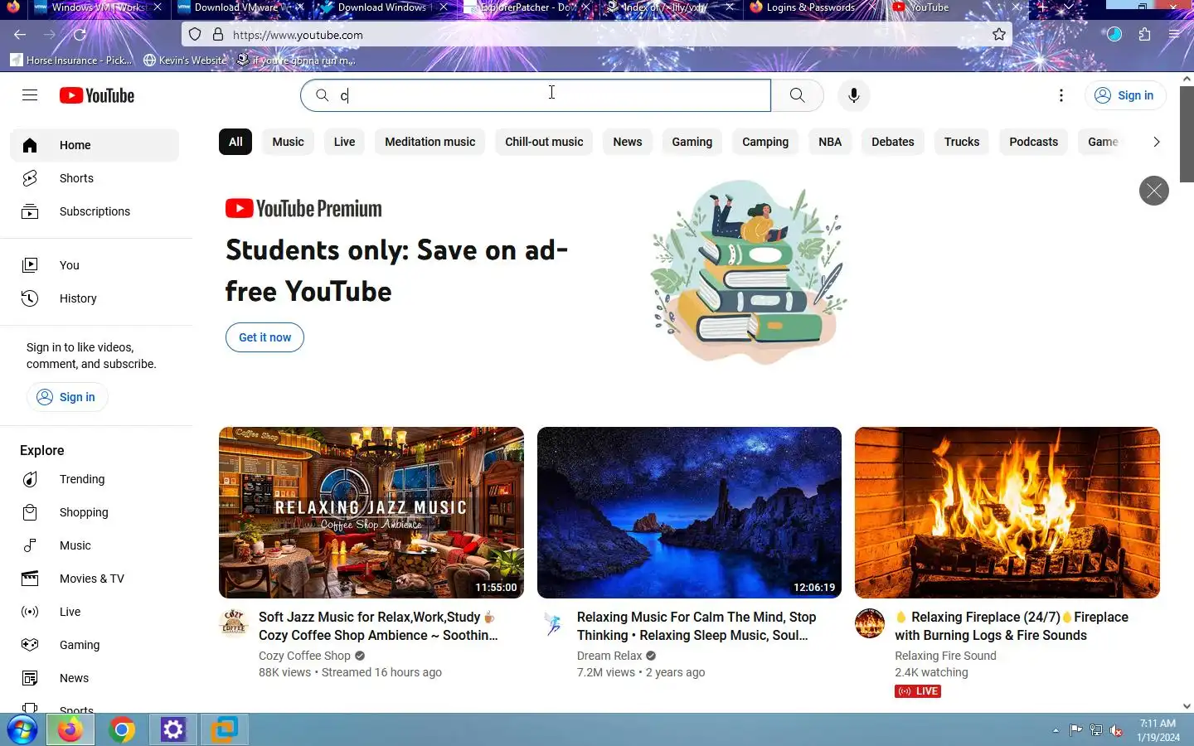1194x746 pixels.
Task: Select the News filter chip
Action: [628, 142]
